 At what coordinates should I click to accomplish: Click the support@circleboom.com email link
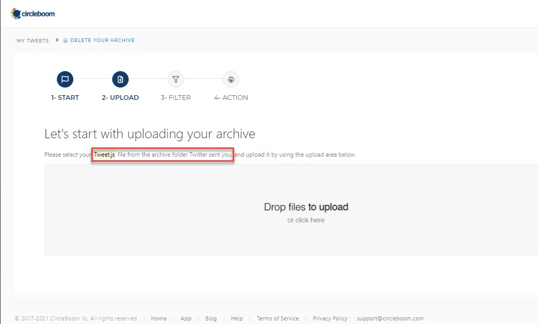(390, 318)
